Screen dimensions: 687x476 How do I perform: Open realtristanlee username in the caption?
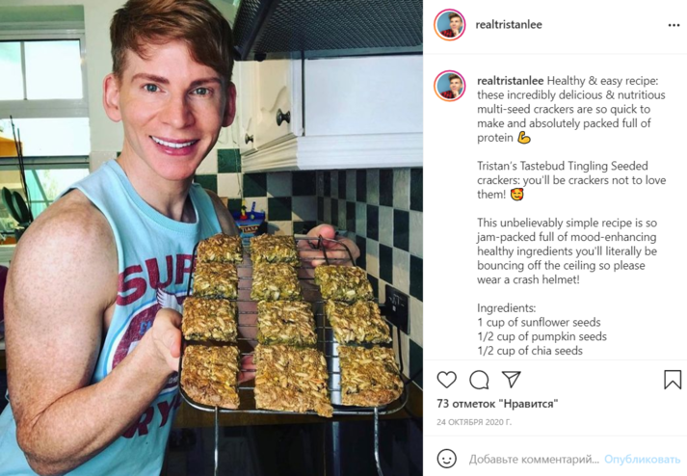coord(511,81)
